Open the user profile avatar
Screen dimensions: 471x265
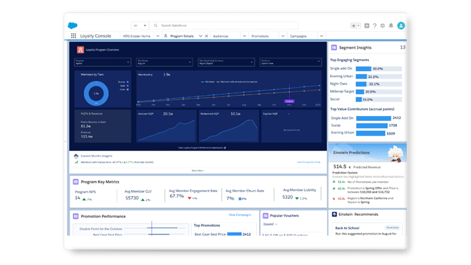tap(401, 26)
